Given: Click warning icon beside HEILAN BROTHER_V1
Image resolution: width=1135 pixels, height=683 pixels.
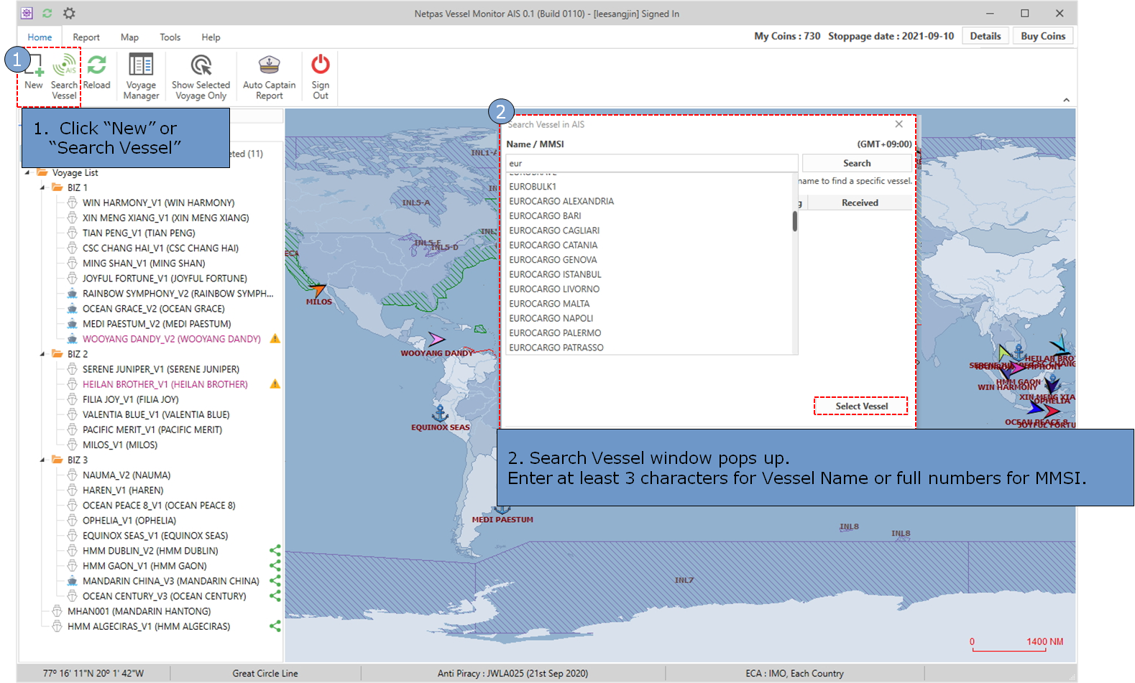Looking at the screenshot, I should (x=275, y=384).
